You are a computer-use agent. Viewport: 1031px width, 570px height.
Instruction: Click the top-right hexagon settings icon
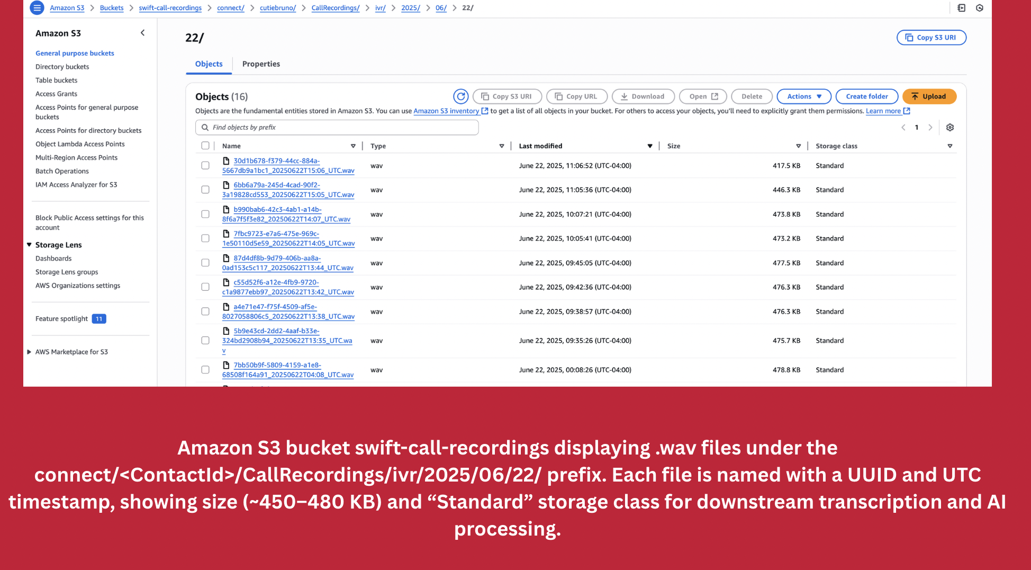pos(980,8)
